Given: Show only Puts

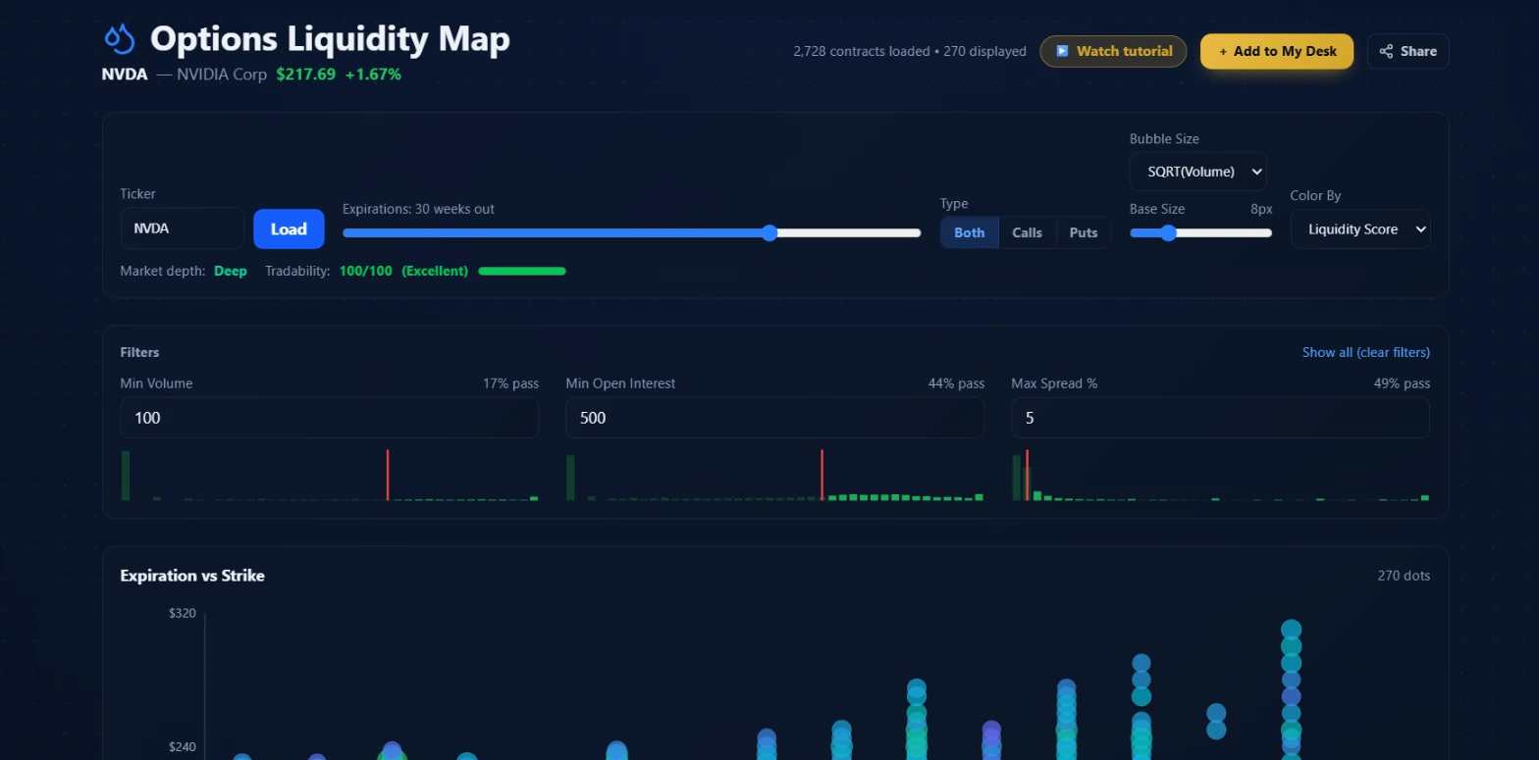Looking at the screenshot, I should tap(1084, 232).
